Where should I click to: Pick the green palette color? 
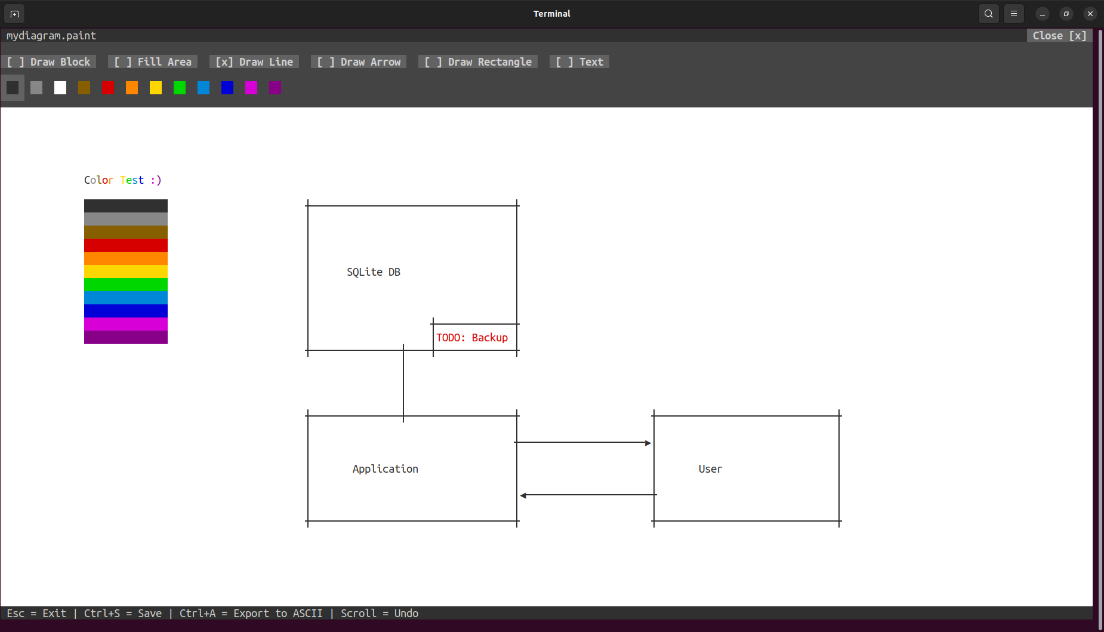click(x=180, y=88)
